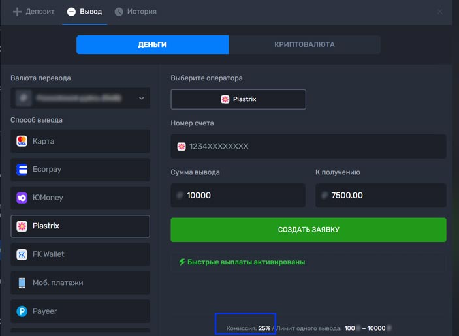Switch to КРИПТОВАЛЮТА payout type
Image resolution: width=459 pixels, height=336 pixels.
coord(304,44)
